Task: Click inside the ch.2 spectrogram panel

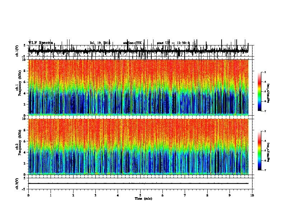Action: tap(138, 147)
